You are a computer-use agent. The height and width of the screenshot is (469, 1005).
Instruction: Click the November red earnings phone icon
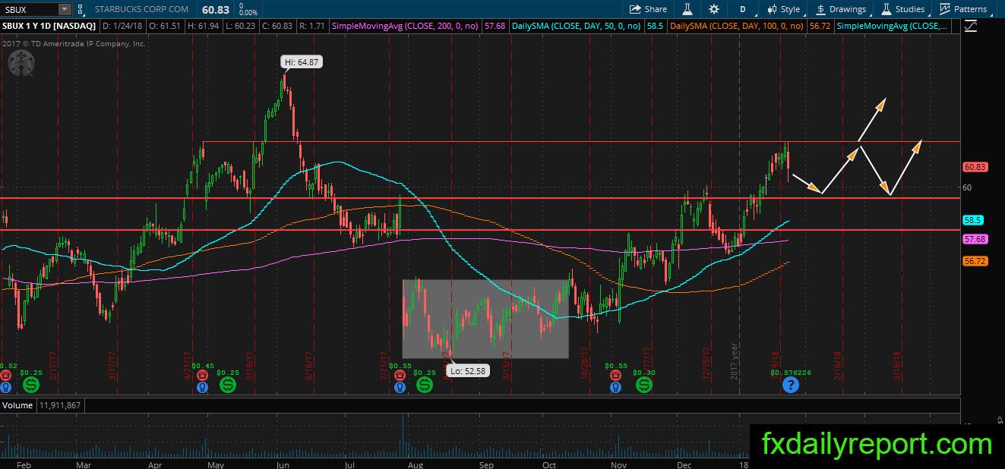pos(614,375)
